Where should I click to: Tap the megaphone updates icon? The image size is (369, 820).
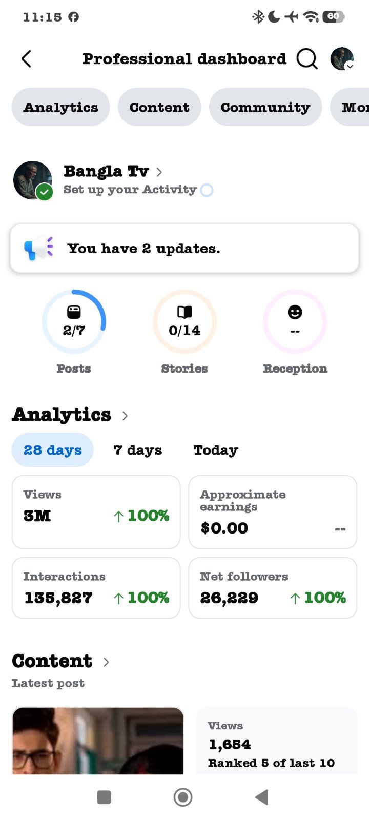tap(38, 249)
